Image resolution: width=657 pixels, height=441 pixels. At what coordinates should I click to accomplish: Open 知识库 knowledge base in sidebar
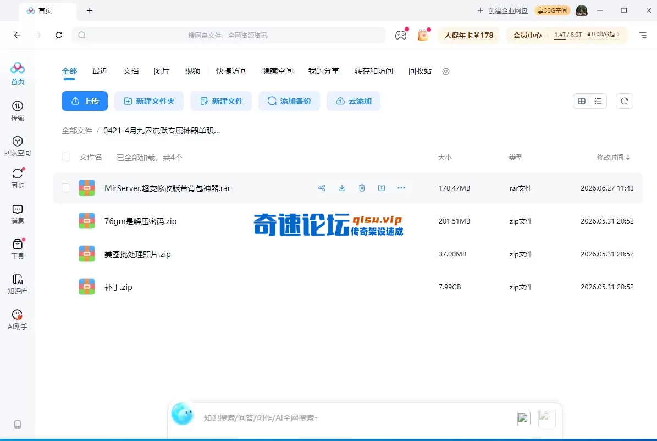pyautogui.click(x=17, y=284)
